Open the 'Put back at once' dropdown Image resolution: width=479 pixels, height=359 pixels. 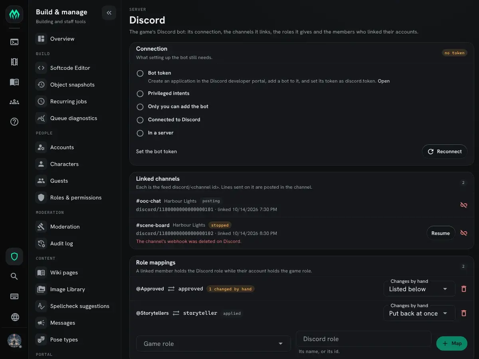(x=419, y=313)
